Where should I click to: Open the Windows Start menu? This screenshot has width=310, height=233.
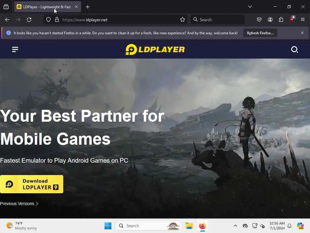pyautogui.click(x=108, y=226)
